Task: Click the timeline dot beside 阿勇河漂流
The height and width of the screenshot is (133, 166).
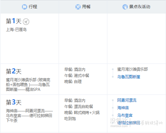Action: pos(113,100)
